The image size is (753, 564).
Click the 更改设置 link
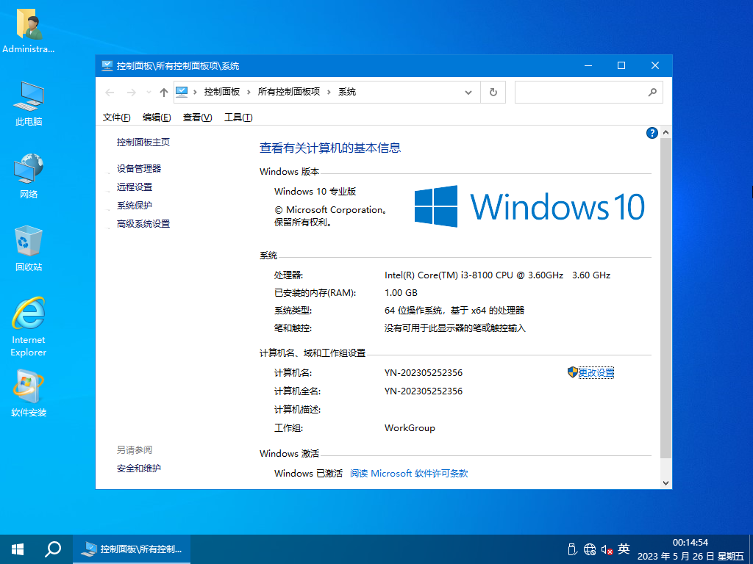point(596,372)
